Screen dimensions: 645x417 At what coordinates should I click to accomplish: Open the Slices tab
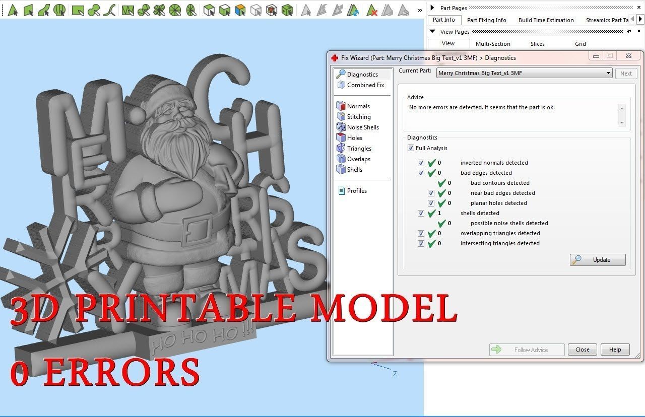pyautogui.click(x=538, y=44)
